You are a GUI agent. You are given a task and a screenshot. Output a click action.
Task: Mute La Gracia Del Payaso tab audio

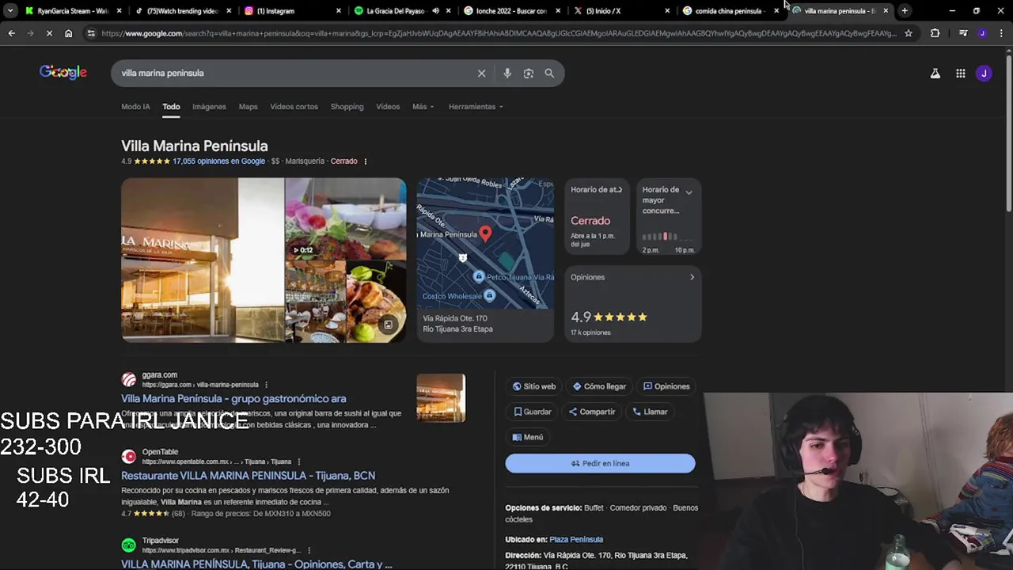click(435, 11)
